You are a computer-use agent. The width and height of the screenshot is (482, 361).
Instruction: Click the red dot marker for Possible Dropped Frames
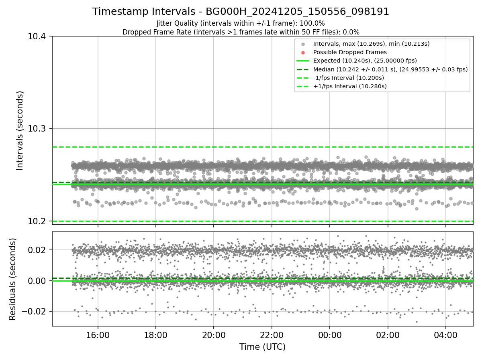[x=303, y=53]
